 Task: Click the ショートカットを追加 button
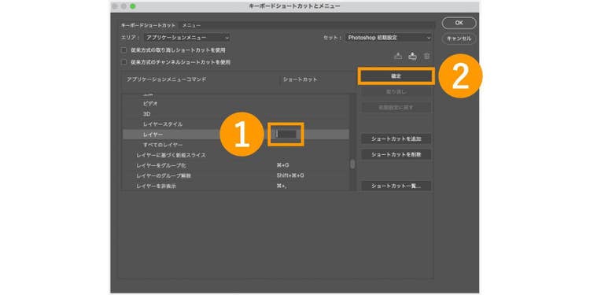tap(396, 138)
